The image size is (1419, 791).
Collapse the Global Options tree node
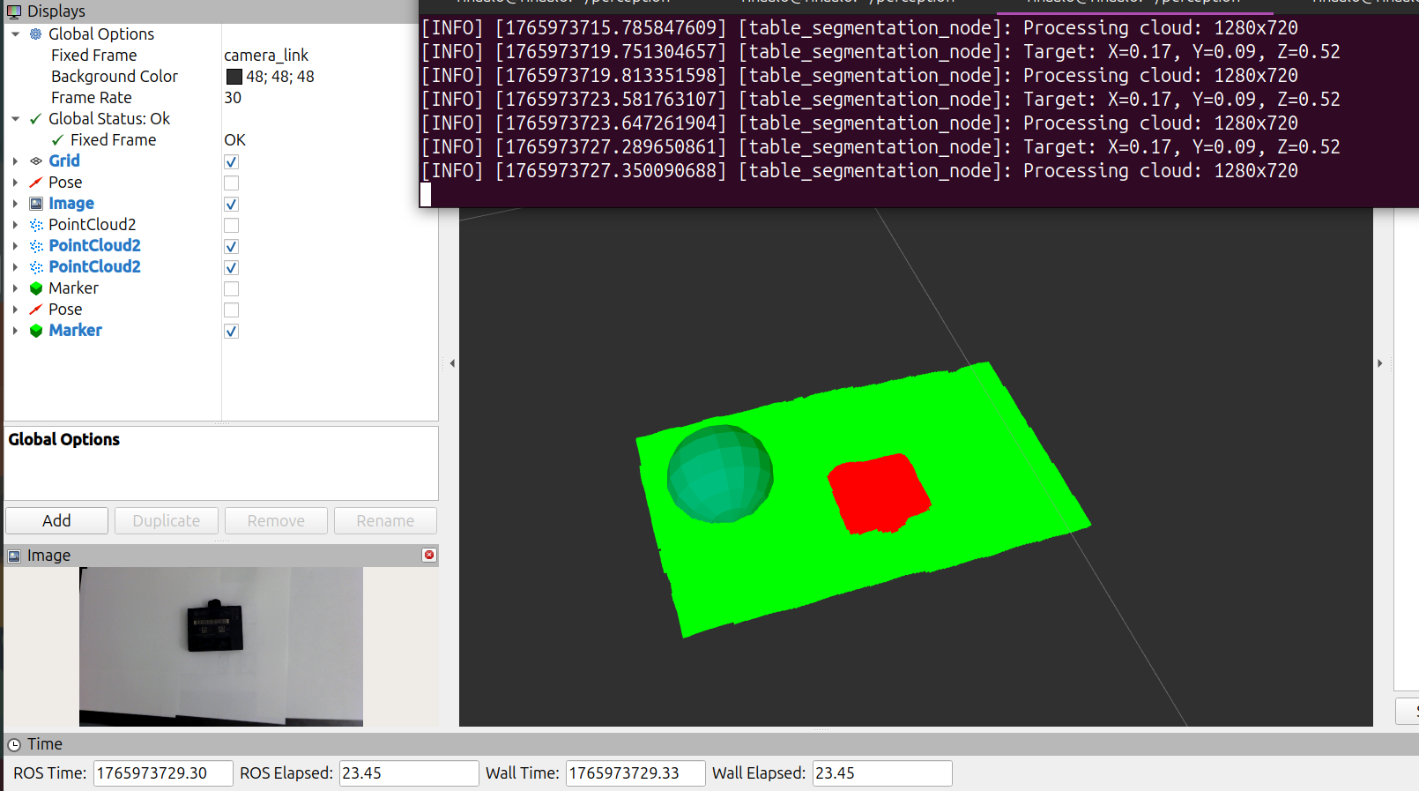15,34
